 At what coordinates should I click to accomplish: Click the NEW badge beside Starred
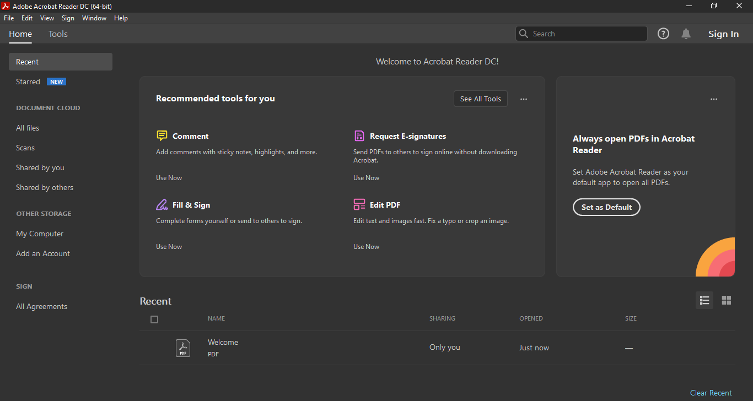(57, 82)
